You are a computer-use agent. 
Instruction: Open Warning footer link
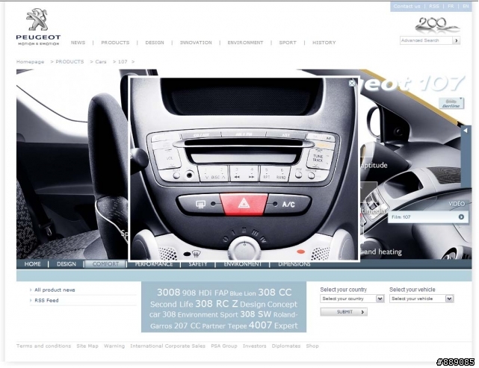[114, 346]
